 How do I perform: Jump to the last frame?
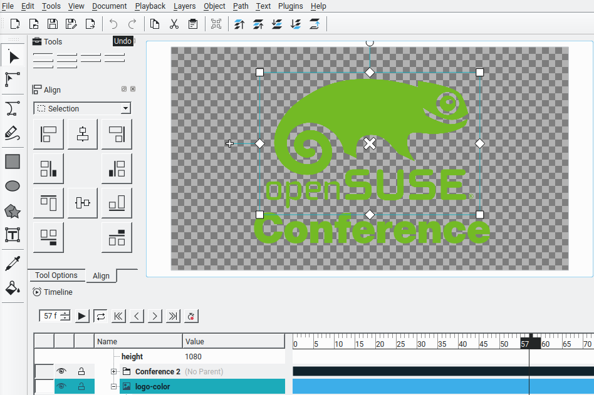173,316
